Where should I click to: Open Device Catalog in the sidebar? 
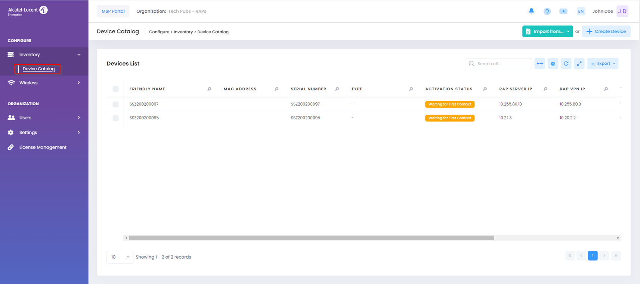38,69
